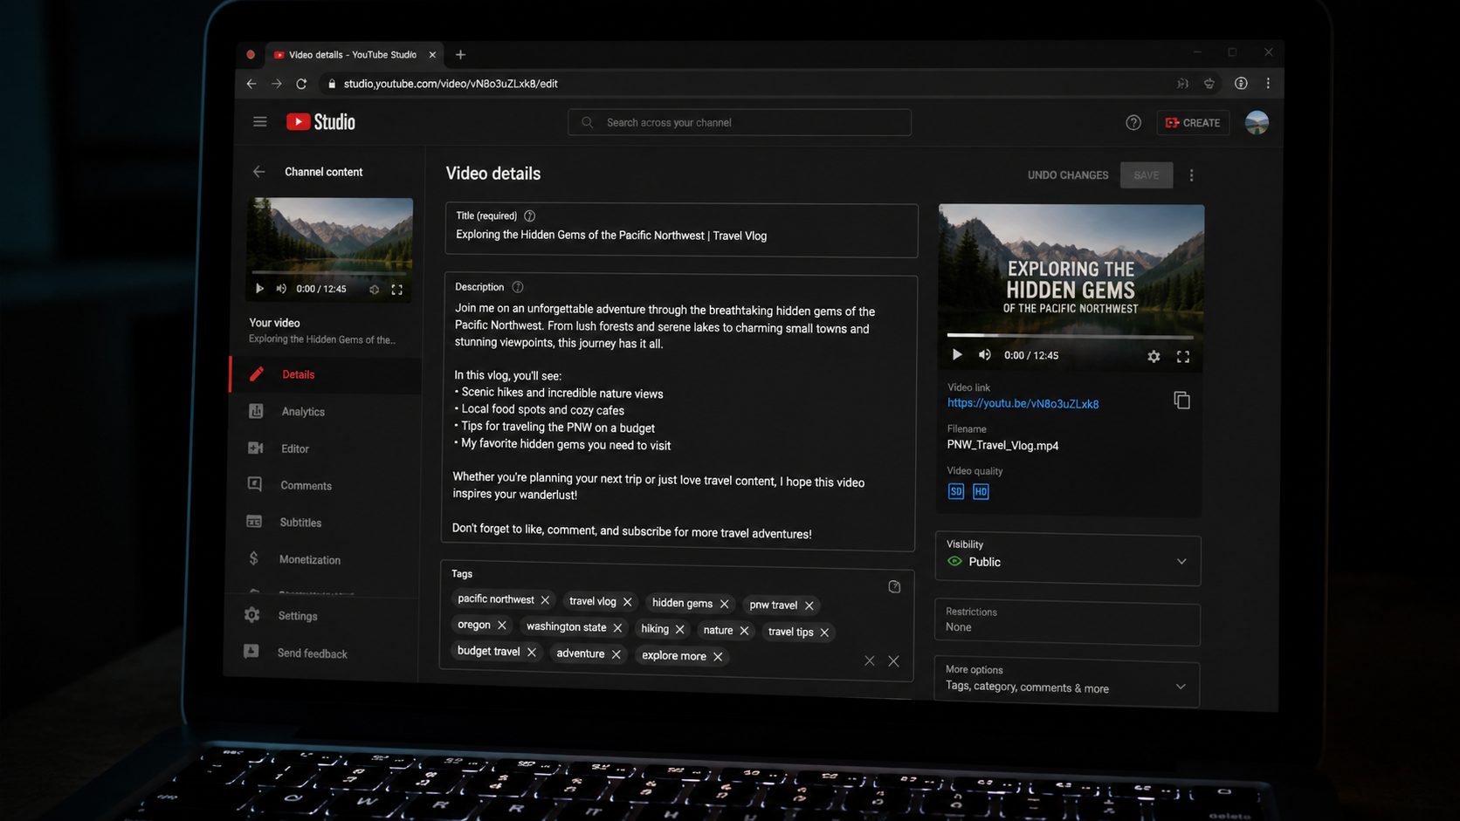Go back to Channel content
This screenshot has width=1460, height=821.
click(x=258, y=172)
